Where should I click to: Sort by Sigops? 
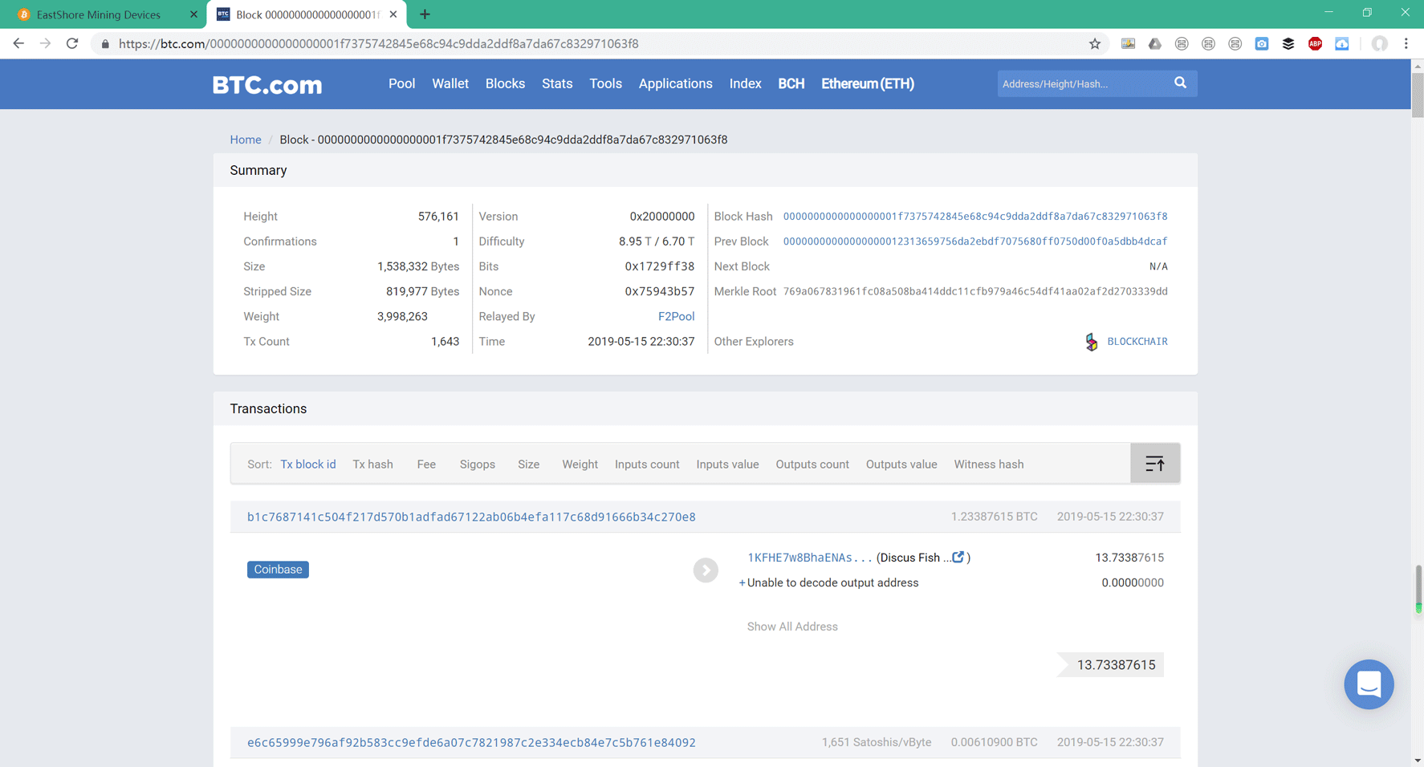pos(478,465)
